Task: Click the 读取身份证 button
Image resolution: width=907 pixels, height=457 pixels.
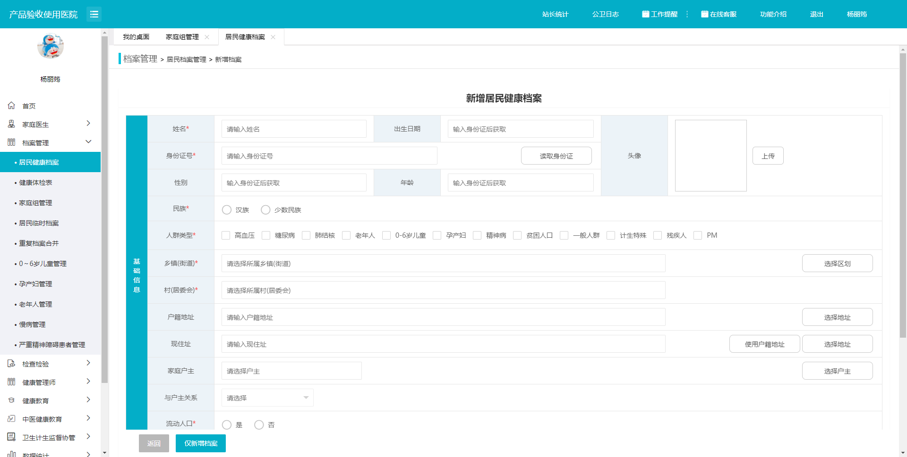Action: (556, 156)
